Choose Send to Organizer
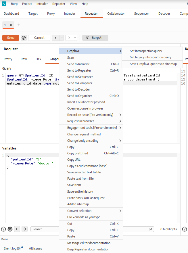The height and width of the screenshot is (253, 188). click(x=91, y=96)
